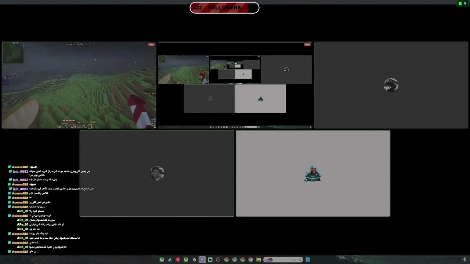Click the last chat message "اي حلو"
Image resolution: width=470 pixels, height=264 pixels.
[33, 252]
